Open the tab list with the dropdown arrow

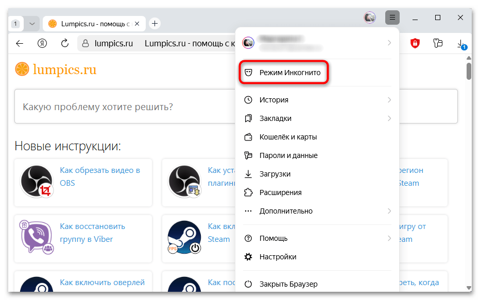point(32,23)
